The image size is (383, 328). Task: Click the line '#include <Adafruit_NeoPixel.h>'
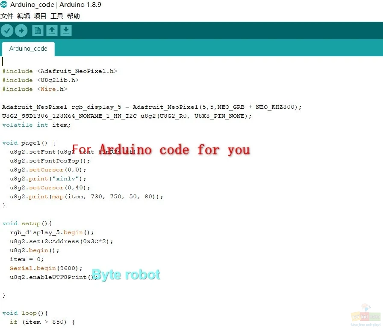tap(60, 71)
